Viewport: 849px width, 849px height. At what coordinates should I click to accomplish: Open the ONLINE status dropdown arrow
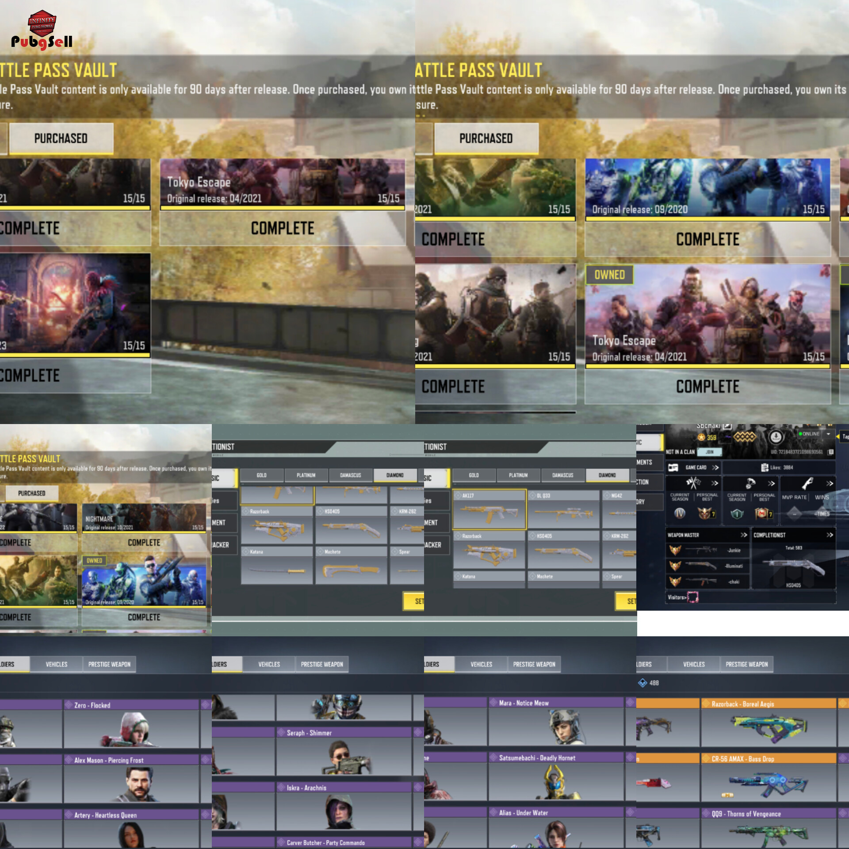coord(829,434)
